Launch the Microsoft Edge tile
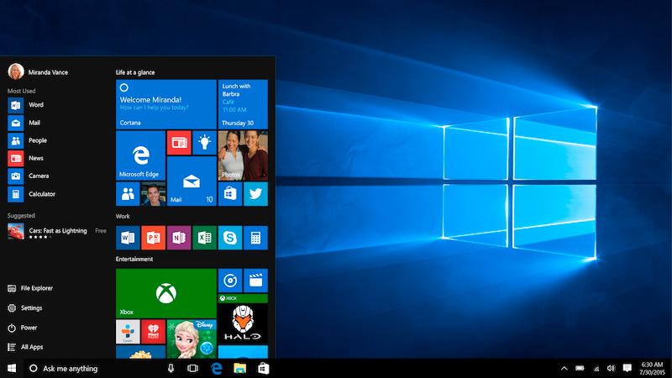The width and height of the screenshot is (672, 378). [140, 155]
